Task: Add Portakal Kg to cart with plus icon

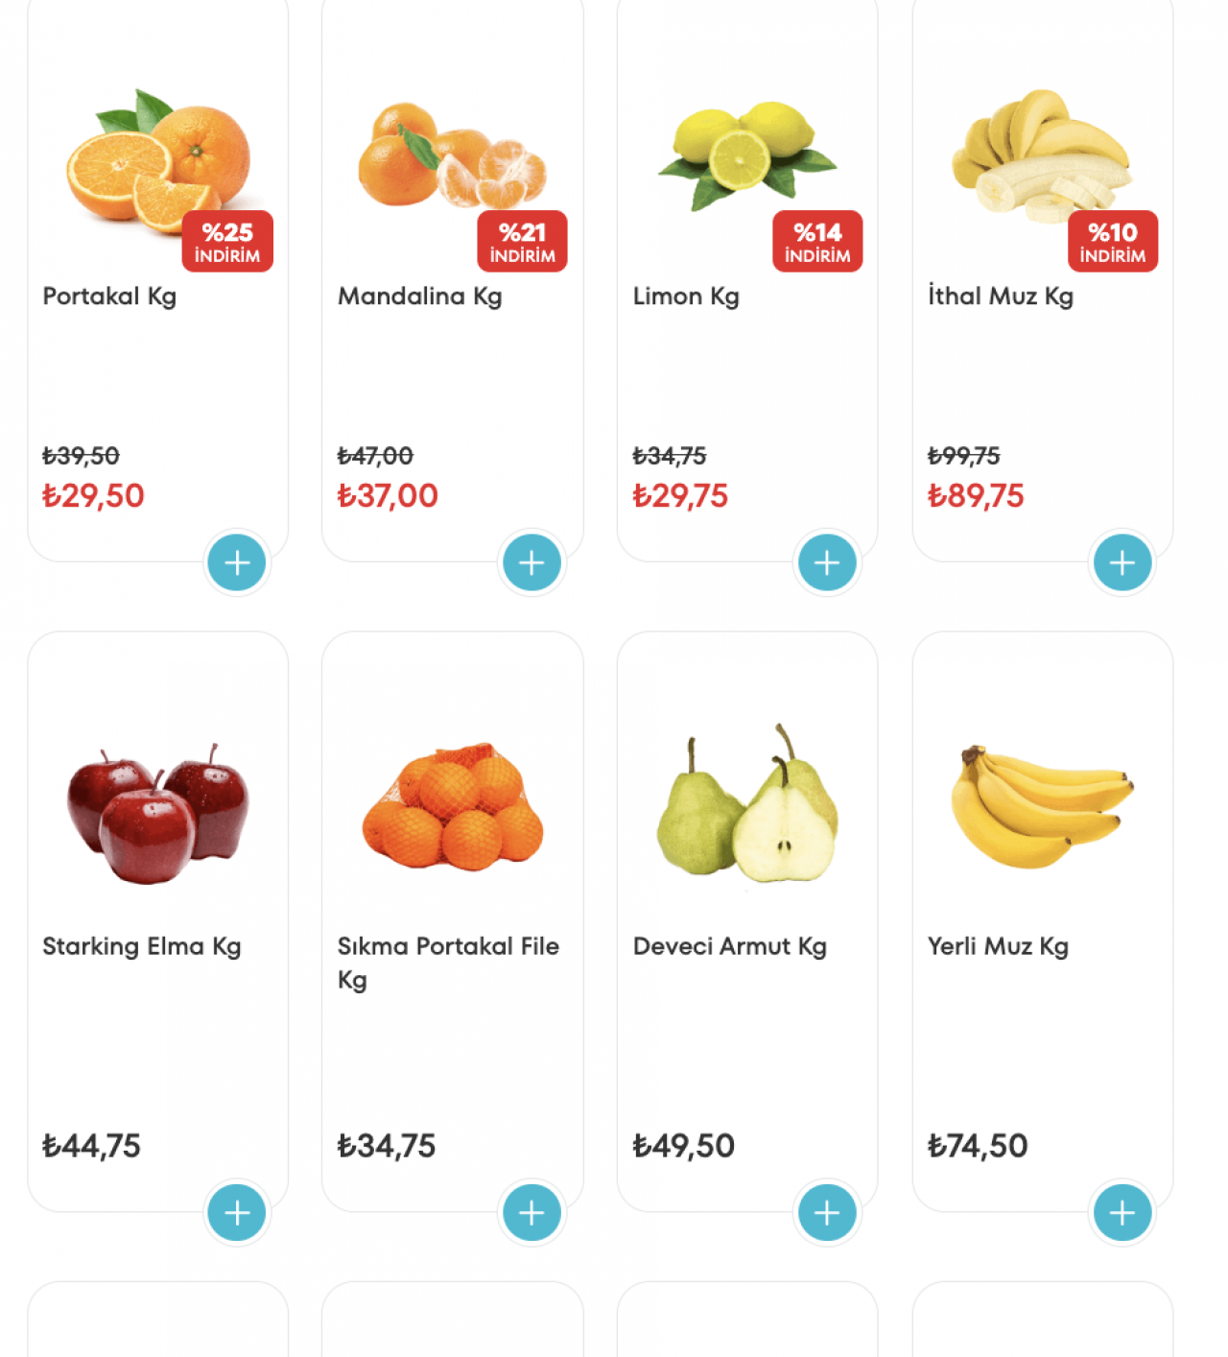Action: click(237, 562)
